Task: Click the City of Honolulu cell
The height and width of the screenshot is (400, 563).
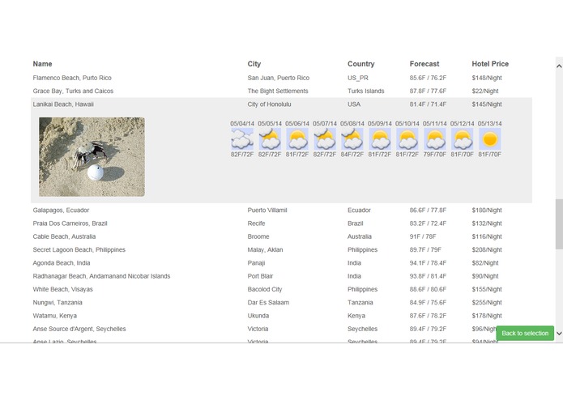Action: (x=269, y=104)
